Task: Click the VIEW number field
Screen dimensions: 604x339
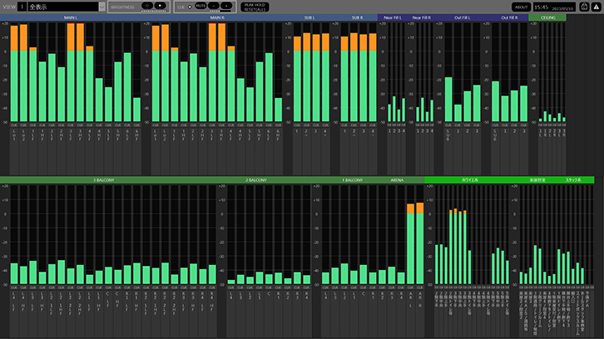Action: (22, 7)
